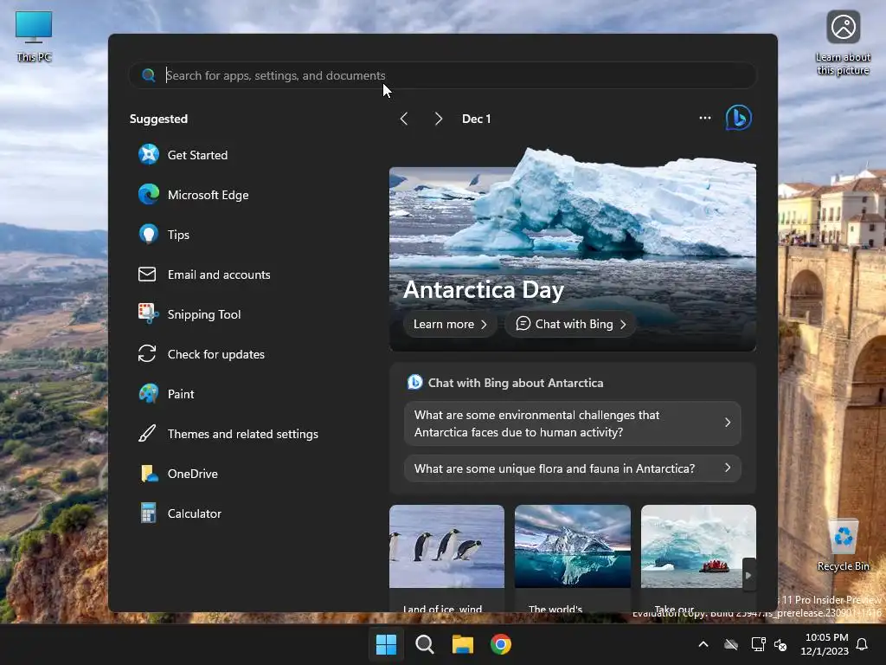This screenshot has width=886, height=665.
Task: Click Chat with Bing button
Action: tap(571, 324)
